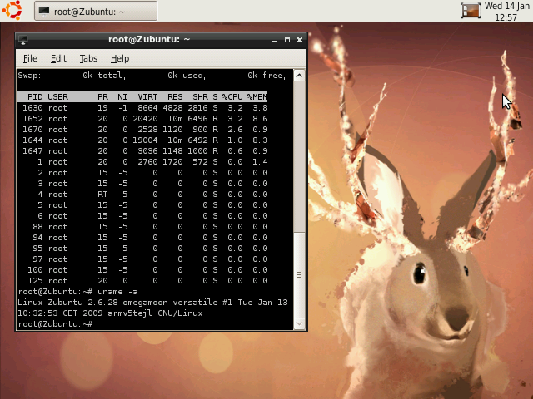The height and width of the screenshot is (399, 533).
Task: Click PID 88 in process list
Action: (x=37, y=227)
